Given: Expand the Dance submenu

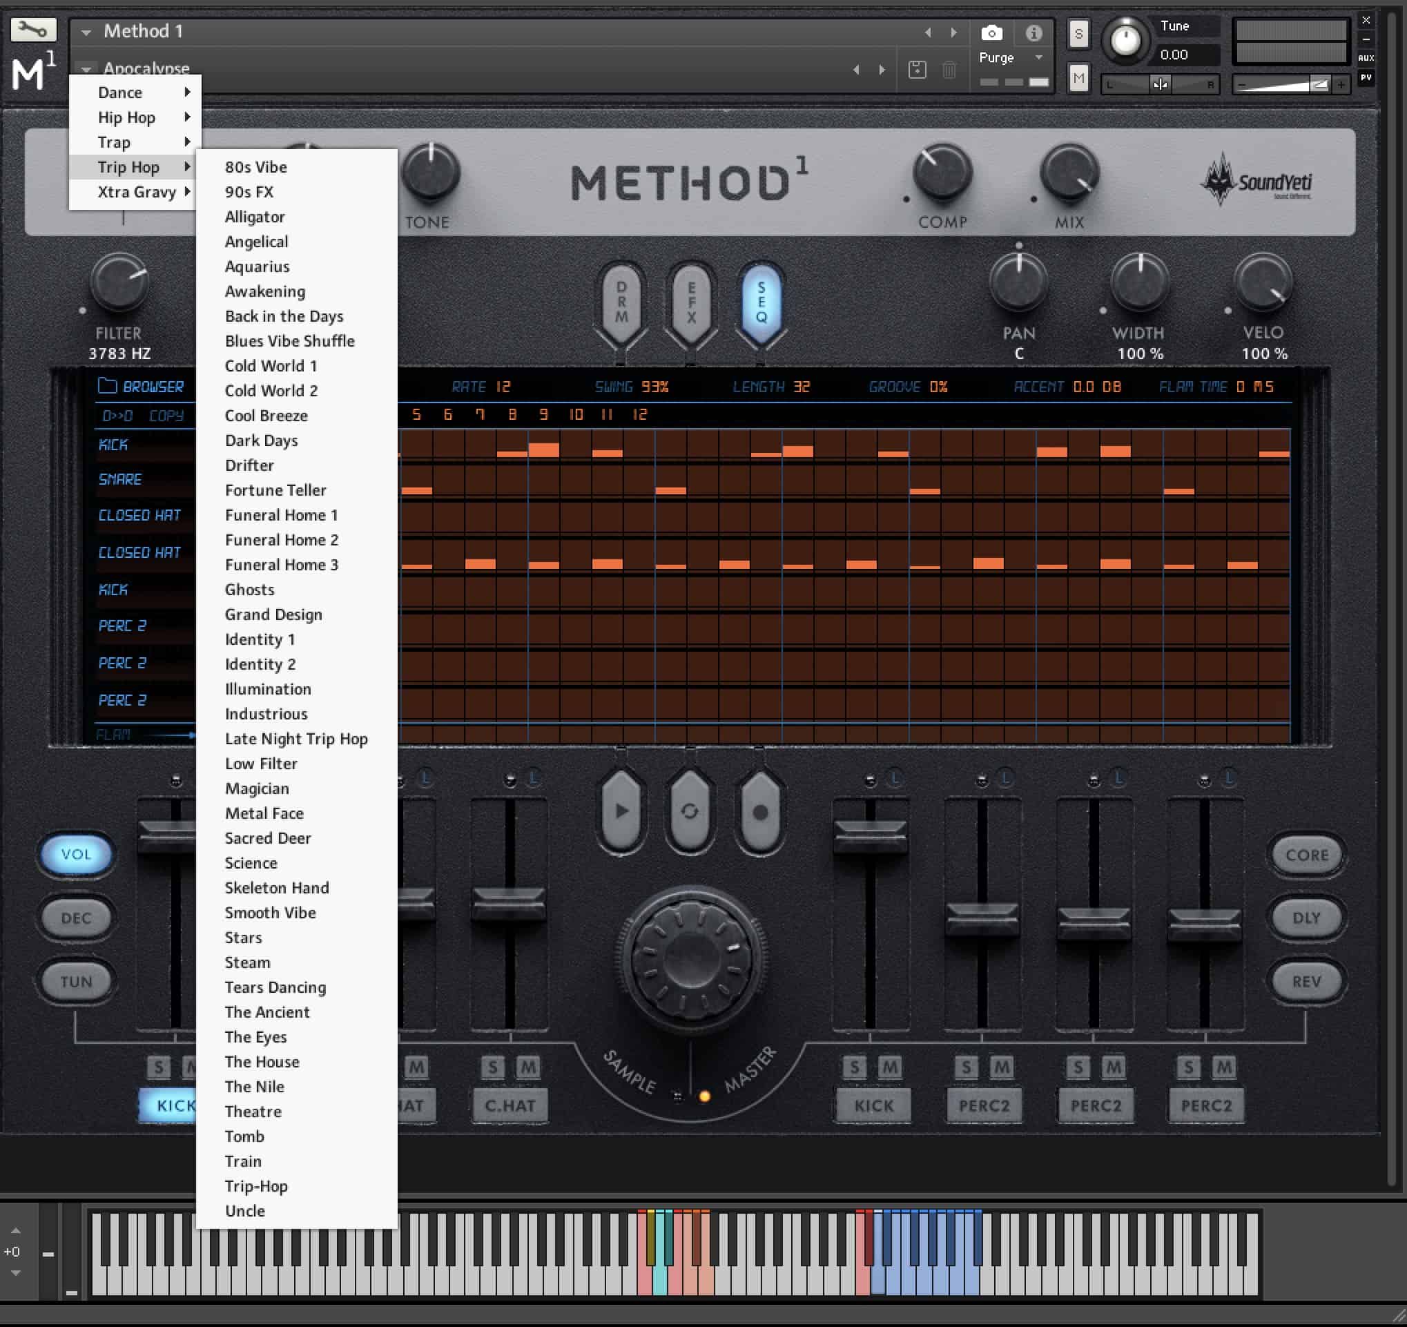Looking at the screenshot, I should (135, 92).
